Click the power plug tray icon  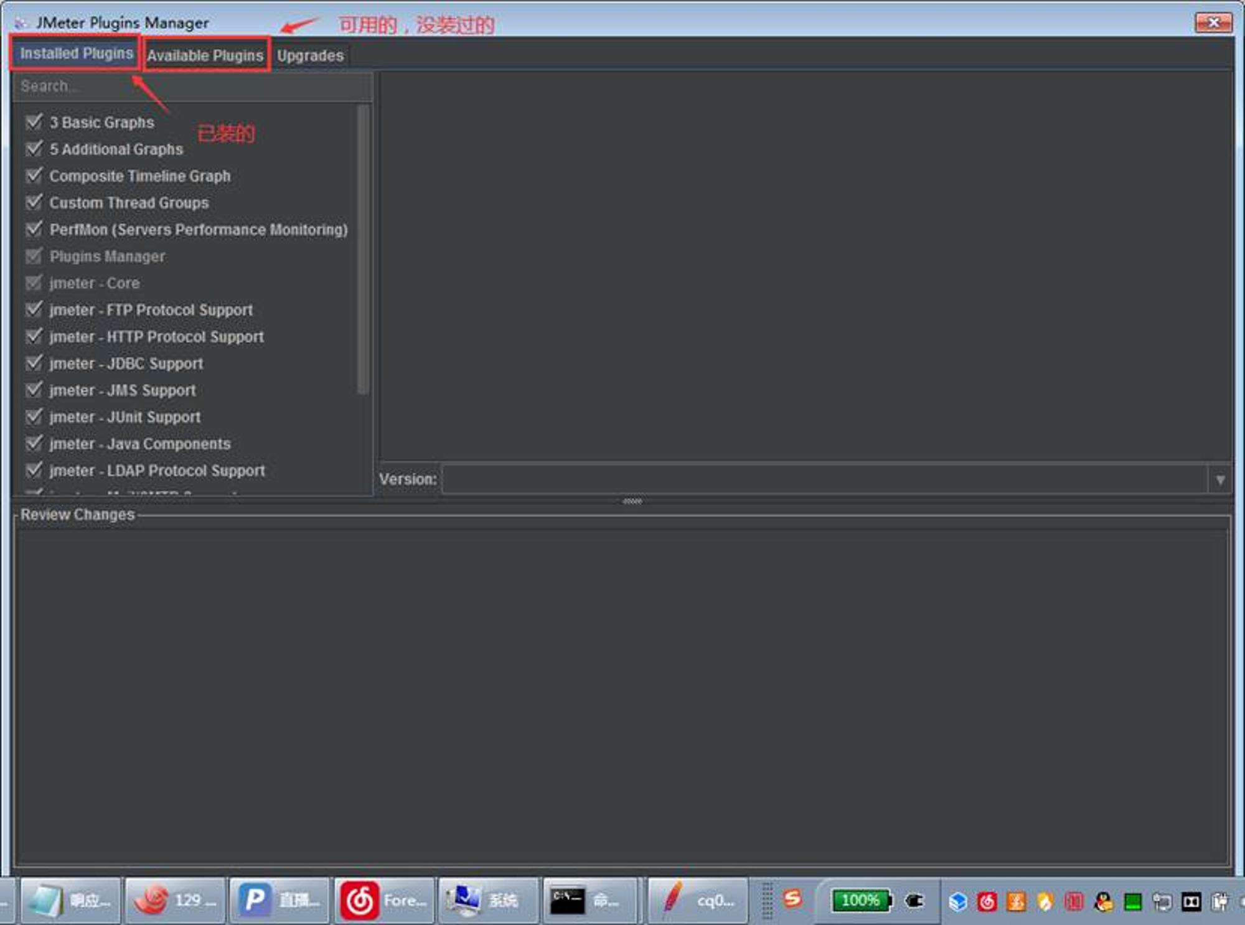(914, 901)
